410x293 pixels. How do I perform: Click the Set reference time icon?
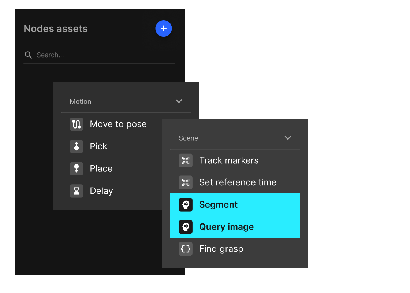(x=186, y=182)
